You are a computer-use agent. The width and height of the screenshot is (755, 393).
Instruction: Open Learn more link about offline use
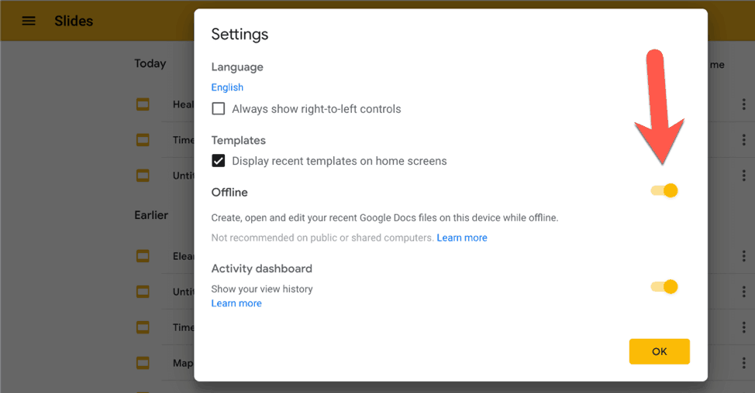[462, 238]
